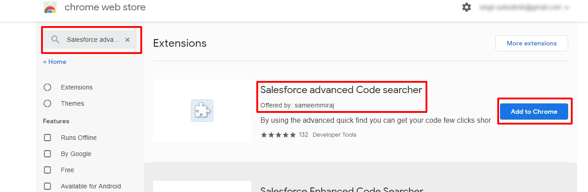Open Salesforce advanced Code searcher title
This screenshot has width=588, height=192.
point(341,90)
